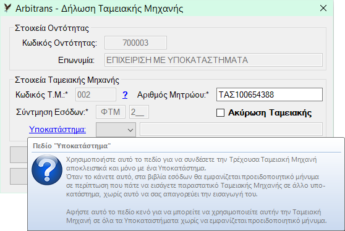The image size is (345, 231).
Task: Click the Στοιχεία Ταμειακής Μηχανής group label
Action: point(67,80)
